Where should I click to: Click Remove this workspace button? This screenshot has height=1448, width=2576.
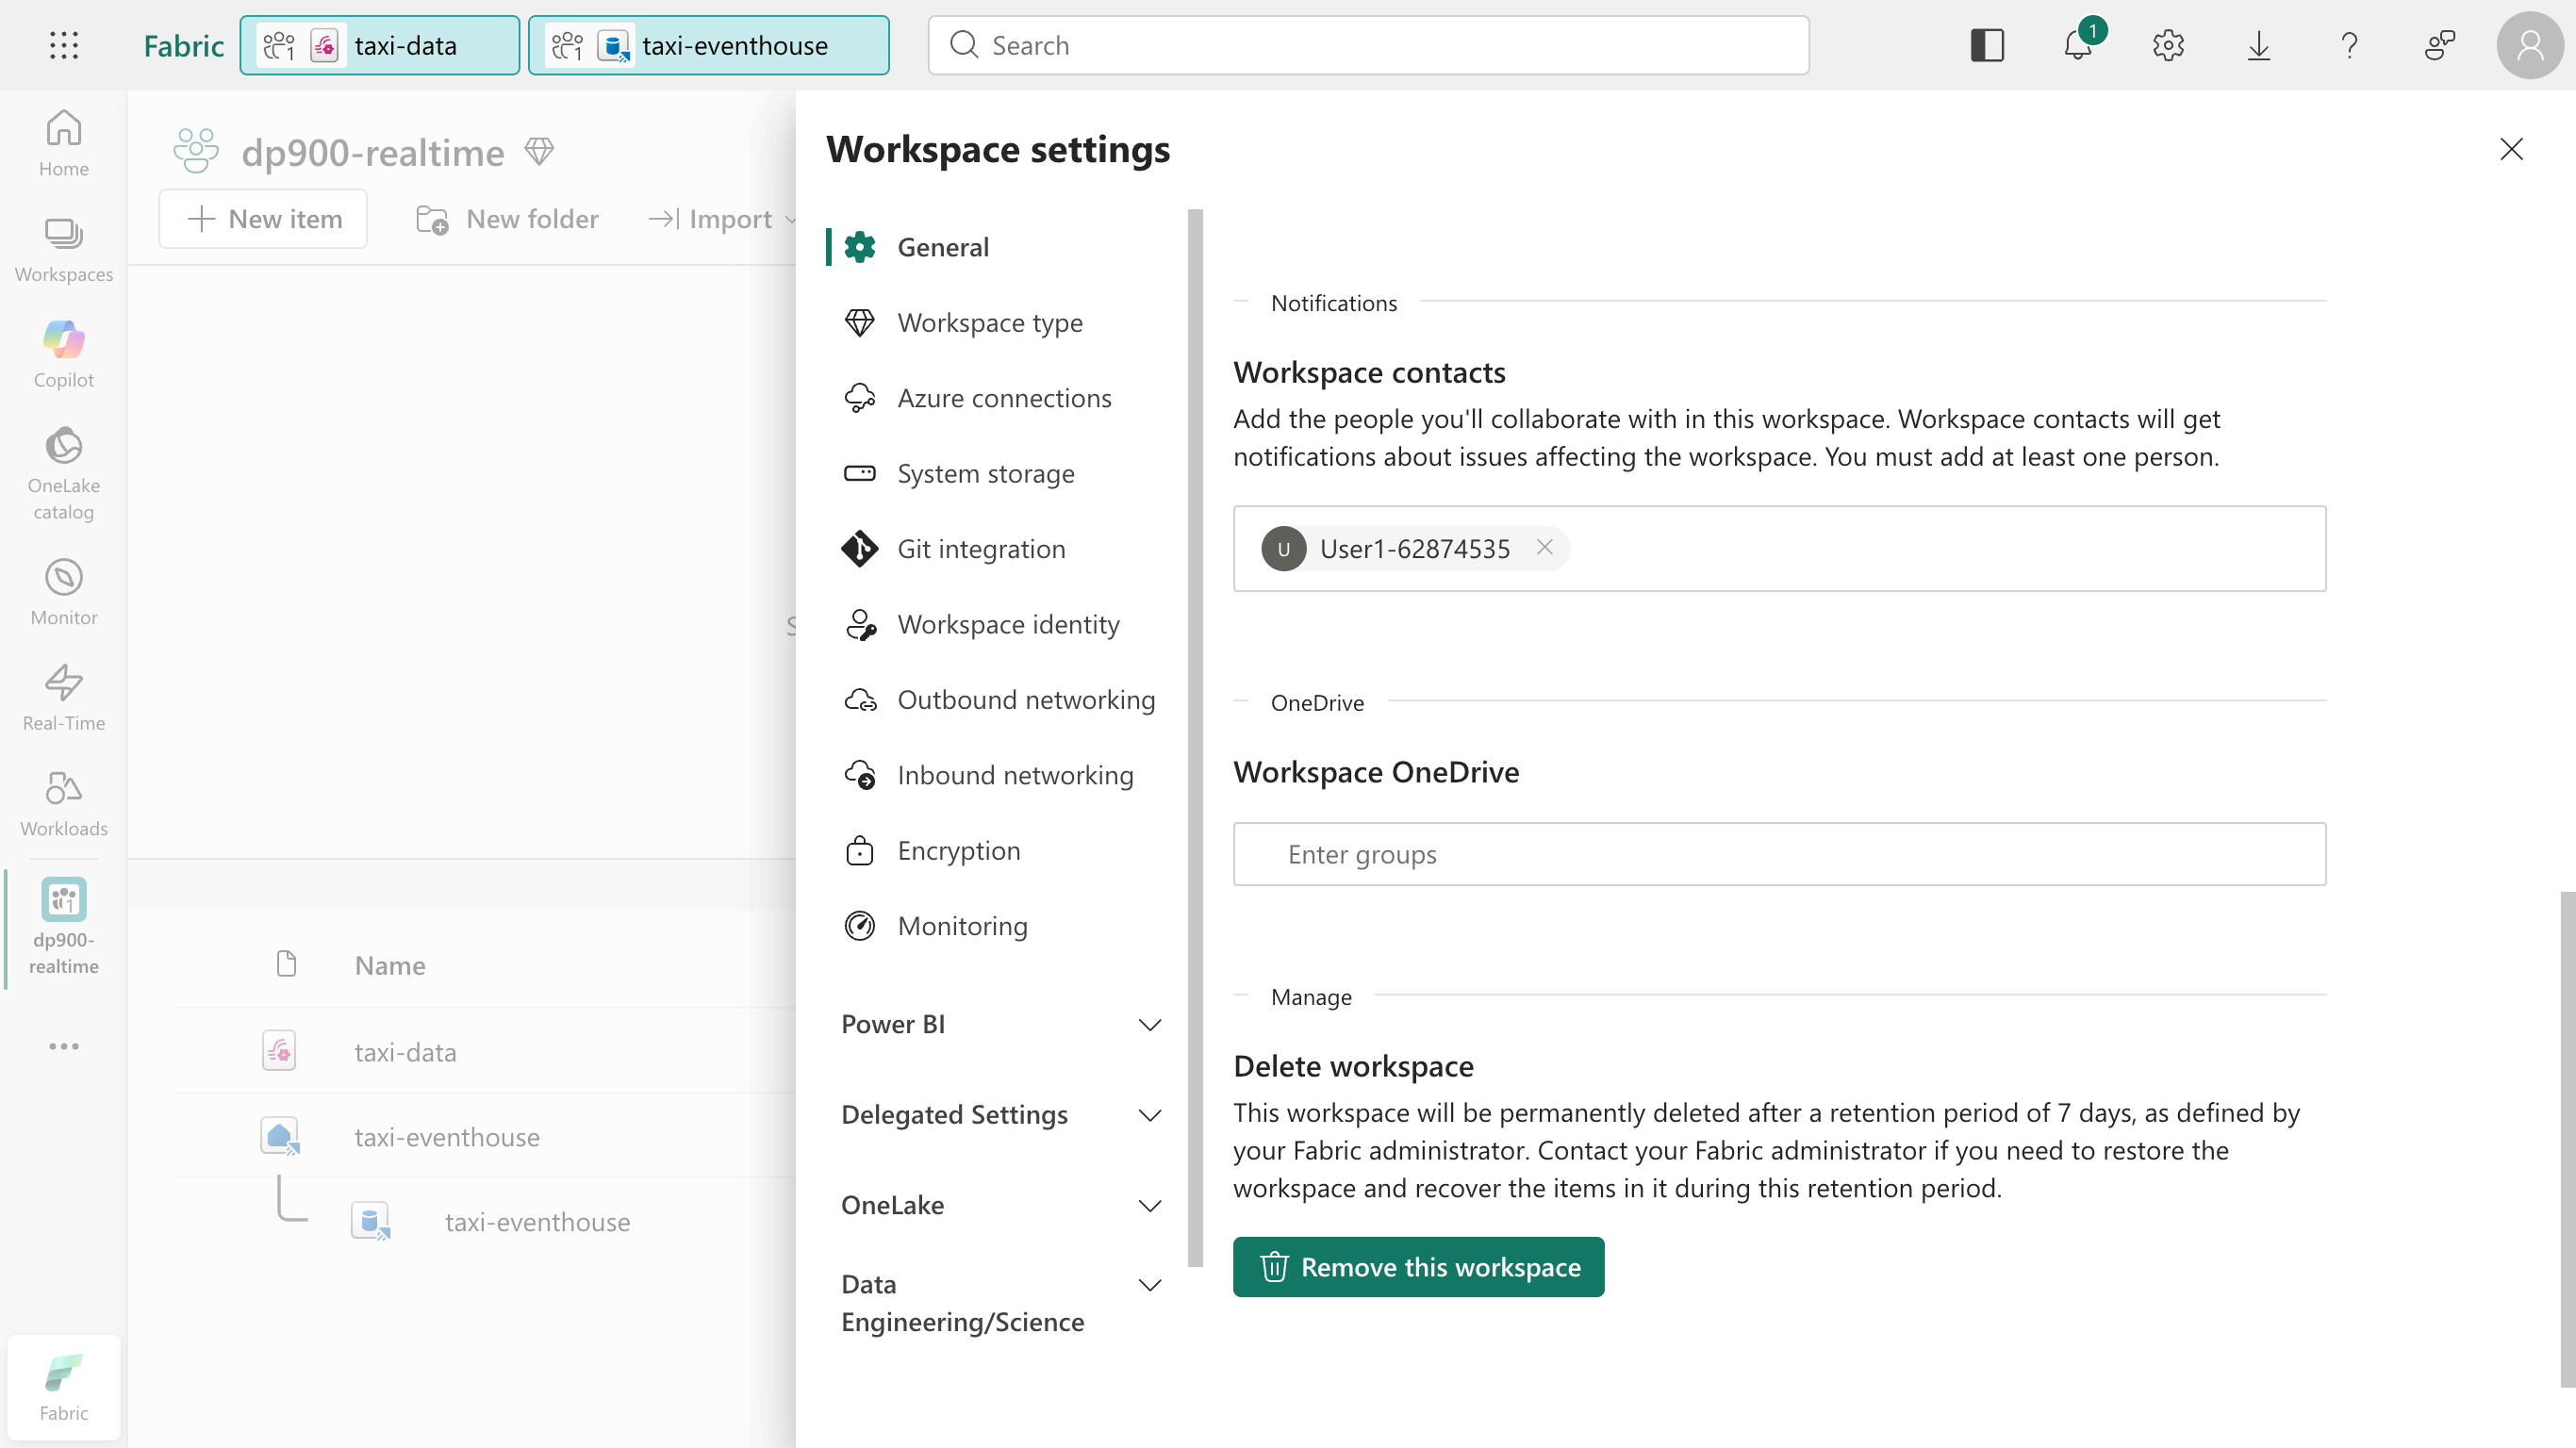(x=1418, y=1267)
